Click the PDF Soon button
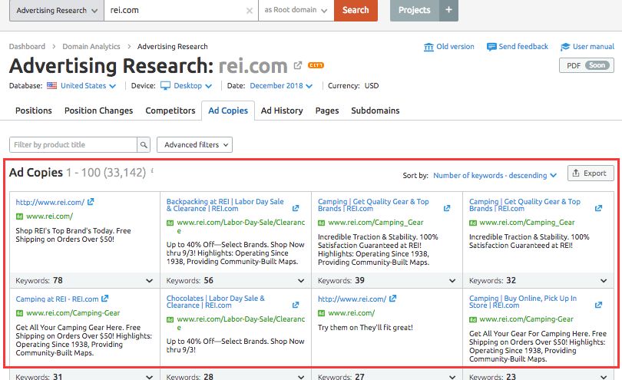The width and height of the screenshot is (622, 380). 587,65
